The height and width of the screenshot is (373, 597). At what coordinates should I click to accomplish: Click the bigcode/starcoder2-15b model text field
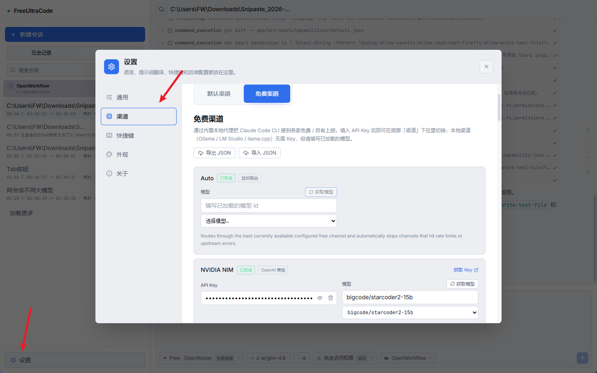[x=410, y=297]
